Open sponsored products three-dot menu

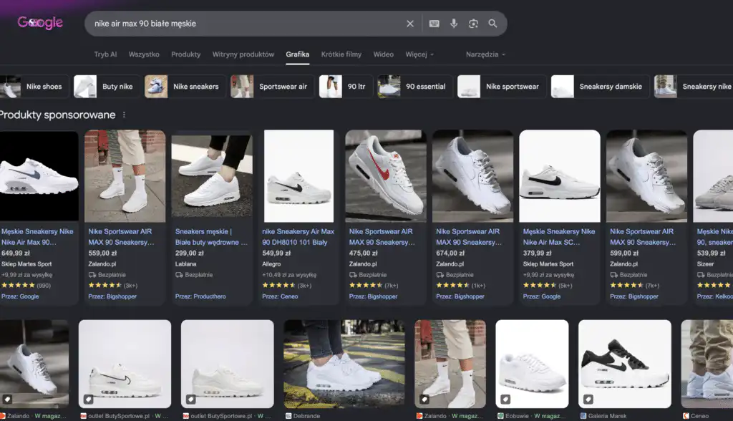(x=124, y=115)
